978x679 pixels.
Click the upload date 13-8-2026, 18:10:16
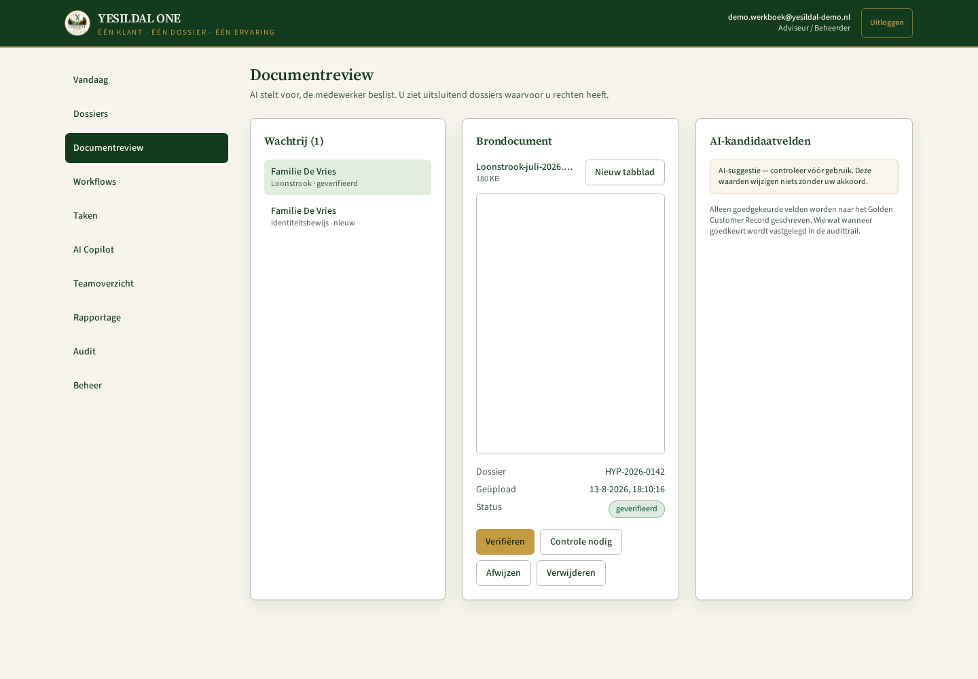coord(627,490)
